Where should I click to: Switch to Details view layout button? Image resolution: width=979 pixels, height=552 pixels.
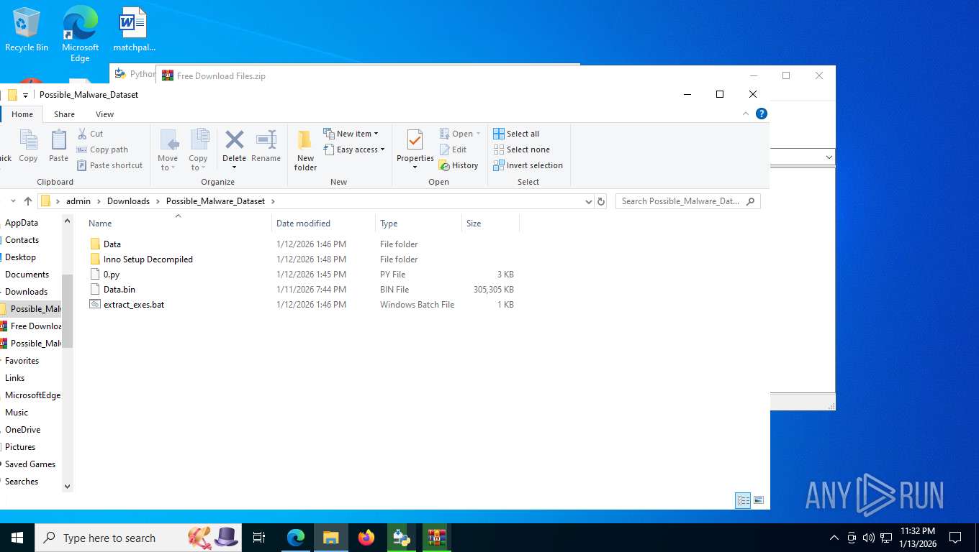[743, 500]
